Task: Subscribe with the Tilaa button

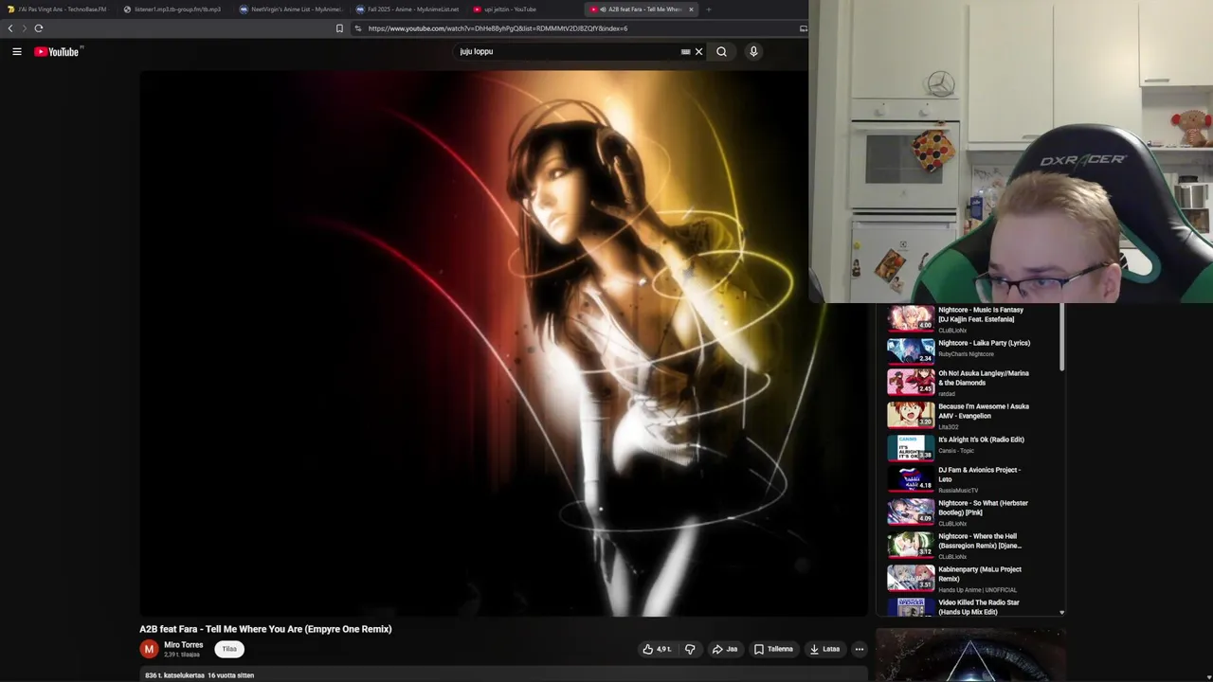Action: click(229, 649)
